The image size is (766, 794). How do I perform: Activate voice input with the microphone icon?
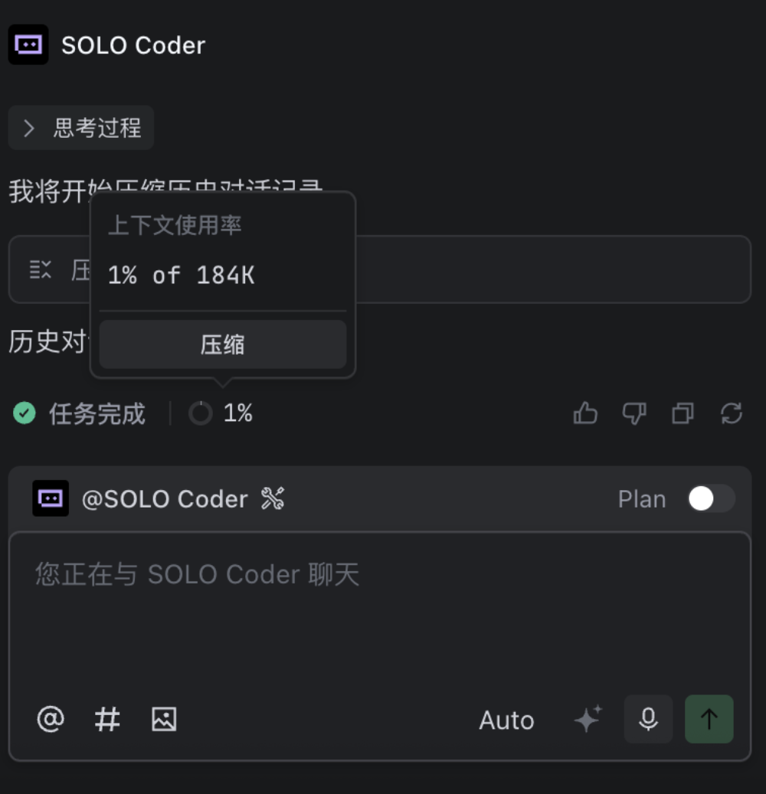(648, 720)
